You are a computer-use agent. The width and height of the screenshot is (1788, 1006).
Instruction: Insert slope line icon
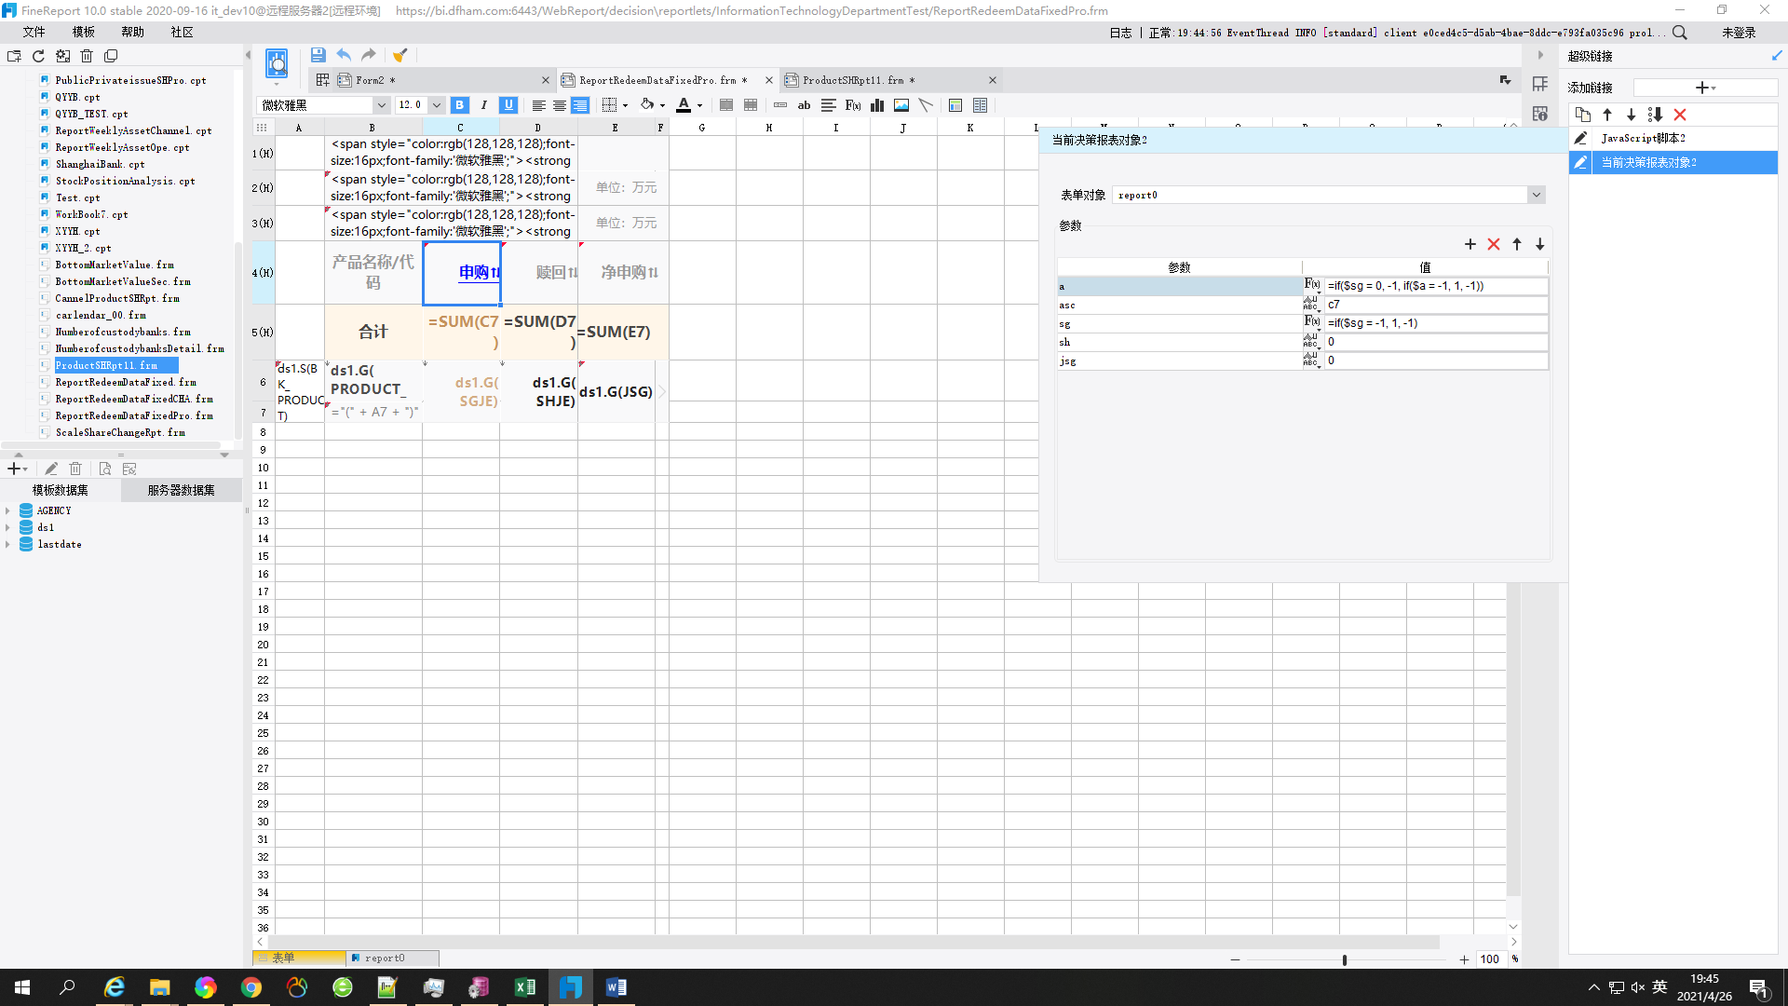[x=926, y=105]
